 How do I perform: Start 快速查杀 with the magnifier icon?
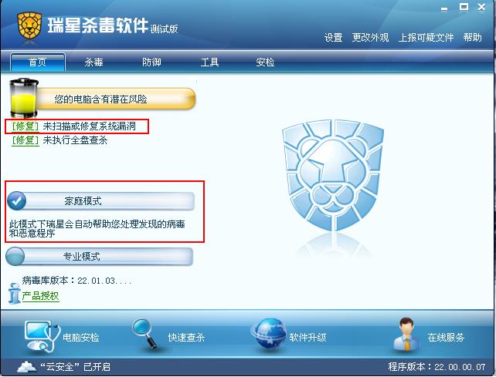click(145, 334)
